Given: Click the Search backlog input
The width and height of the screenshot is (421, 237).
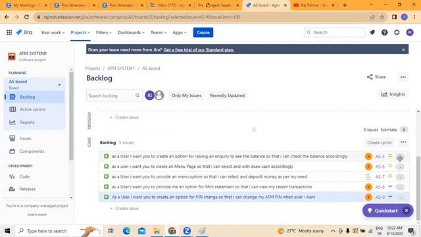Looking at the screenshot, I should (114, 95).
